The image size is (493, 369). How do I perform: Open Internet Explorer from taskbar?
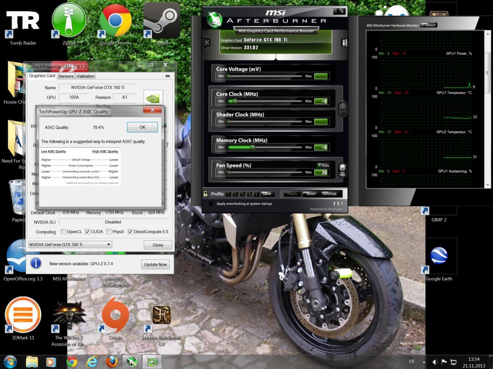coord(92,362)
